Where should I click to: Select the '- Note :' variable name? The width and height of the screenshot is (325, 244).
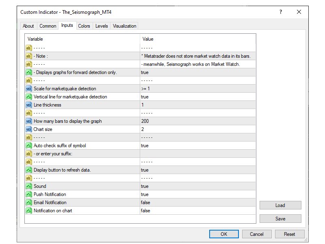(x=41, y=56)
